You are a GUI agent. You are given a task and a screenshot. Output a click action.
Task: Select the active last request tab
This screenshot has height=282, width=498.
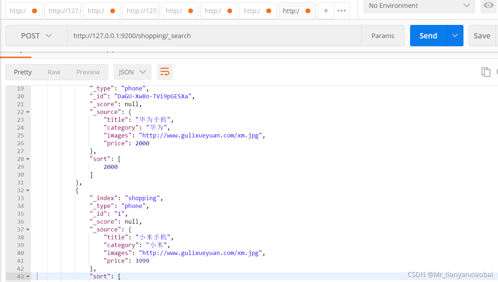point(297,11)
